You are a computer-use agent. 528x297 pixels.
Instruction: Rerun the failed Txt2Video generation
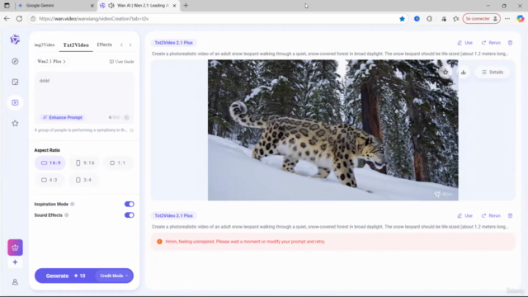pos(491,215)
